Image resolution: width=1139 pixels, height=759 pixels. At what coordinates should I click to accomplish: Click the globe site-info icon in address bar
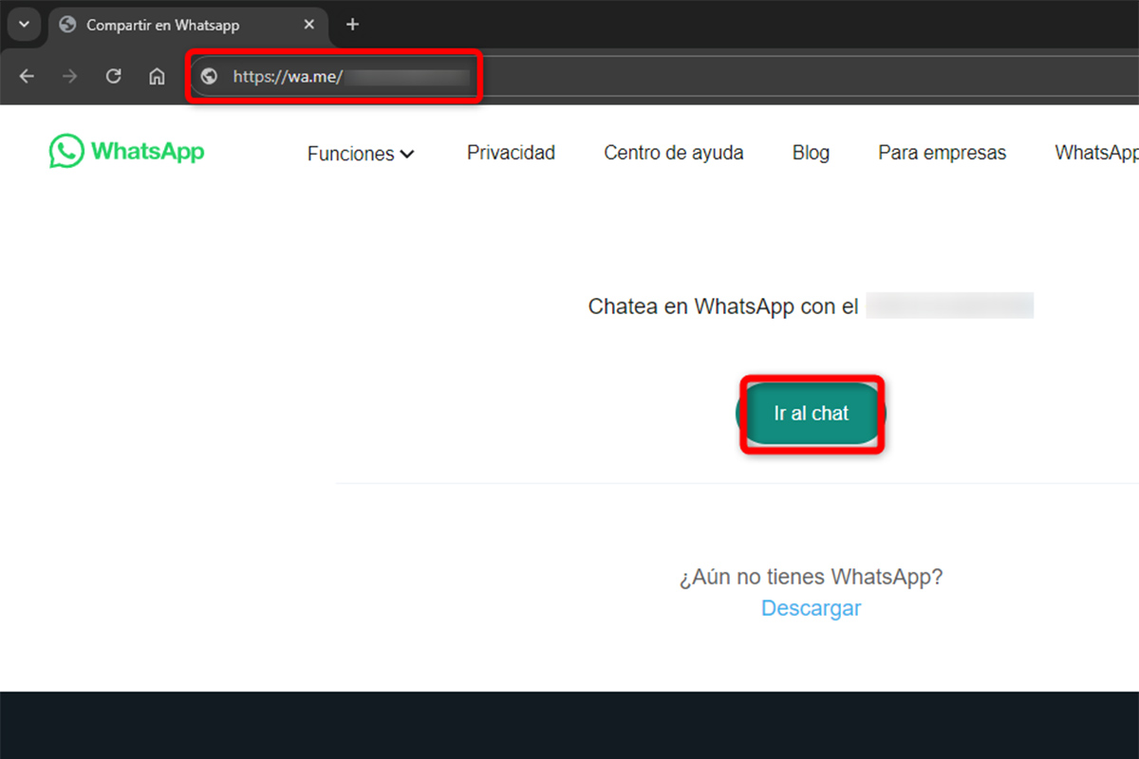coord(210,77)
